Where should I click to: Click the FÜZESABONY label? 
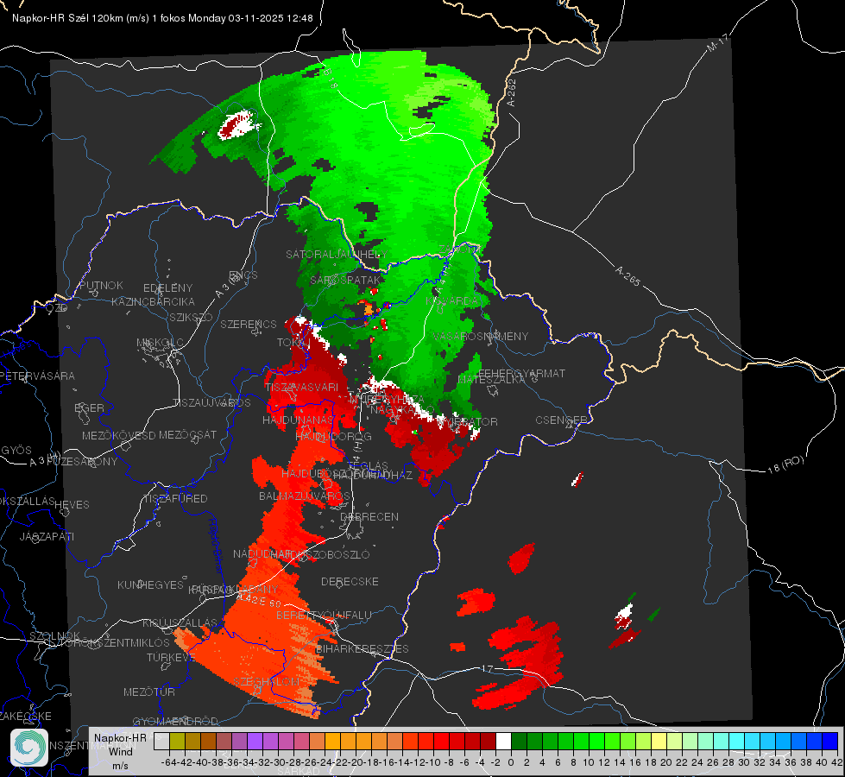point(82,462)
